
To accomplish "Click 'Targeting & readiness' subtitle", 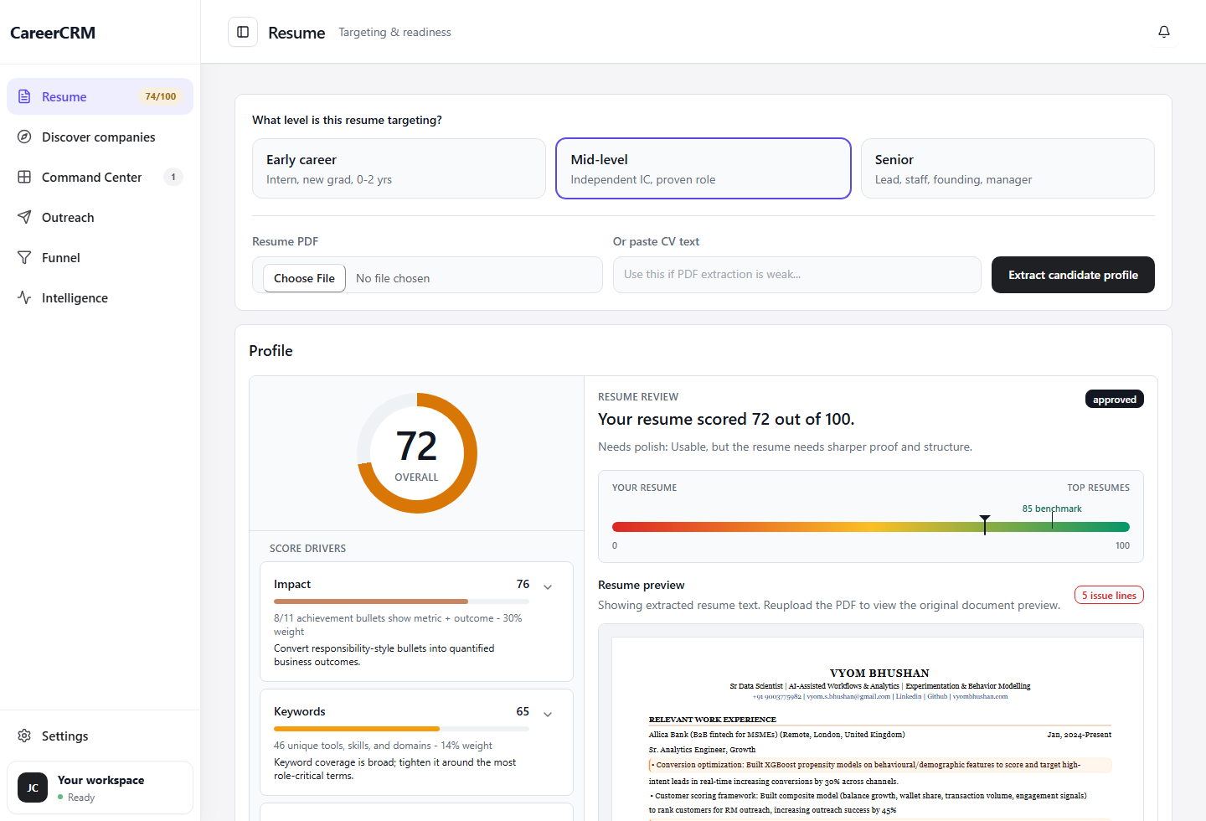I will tap(394, 32).
